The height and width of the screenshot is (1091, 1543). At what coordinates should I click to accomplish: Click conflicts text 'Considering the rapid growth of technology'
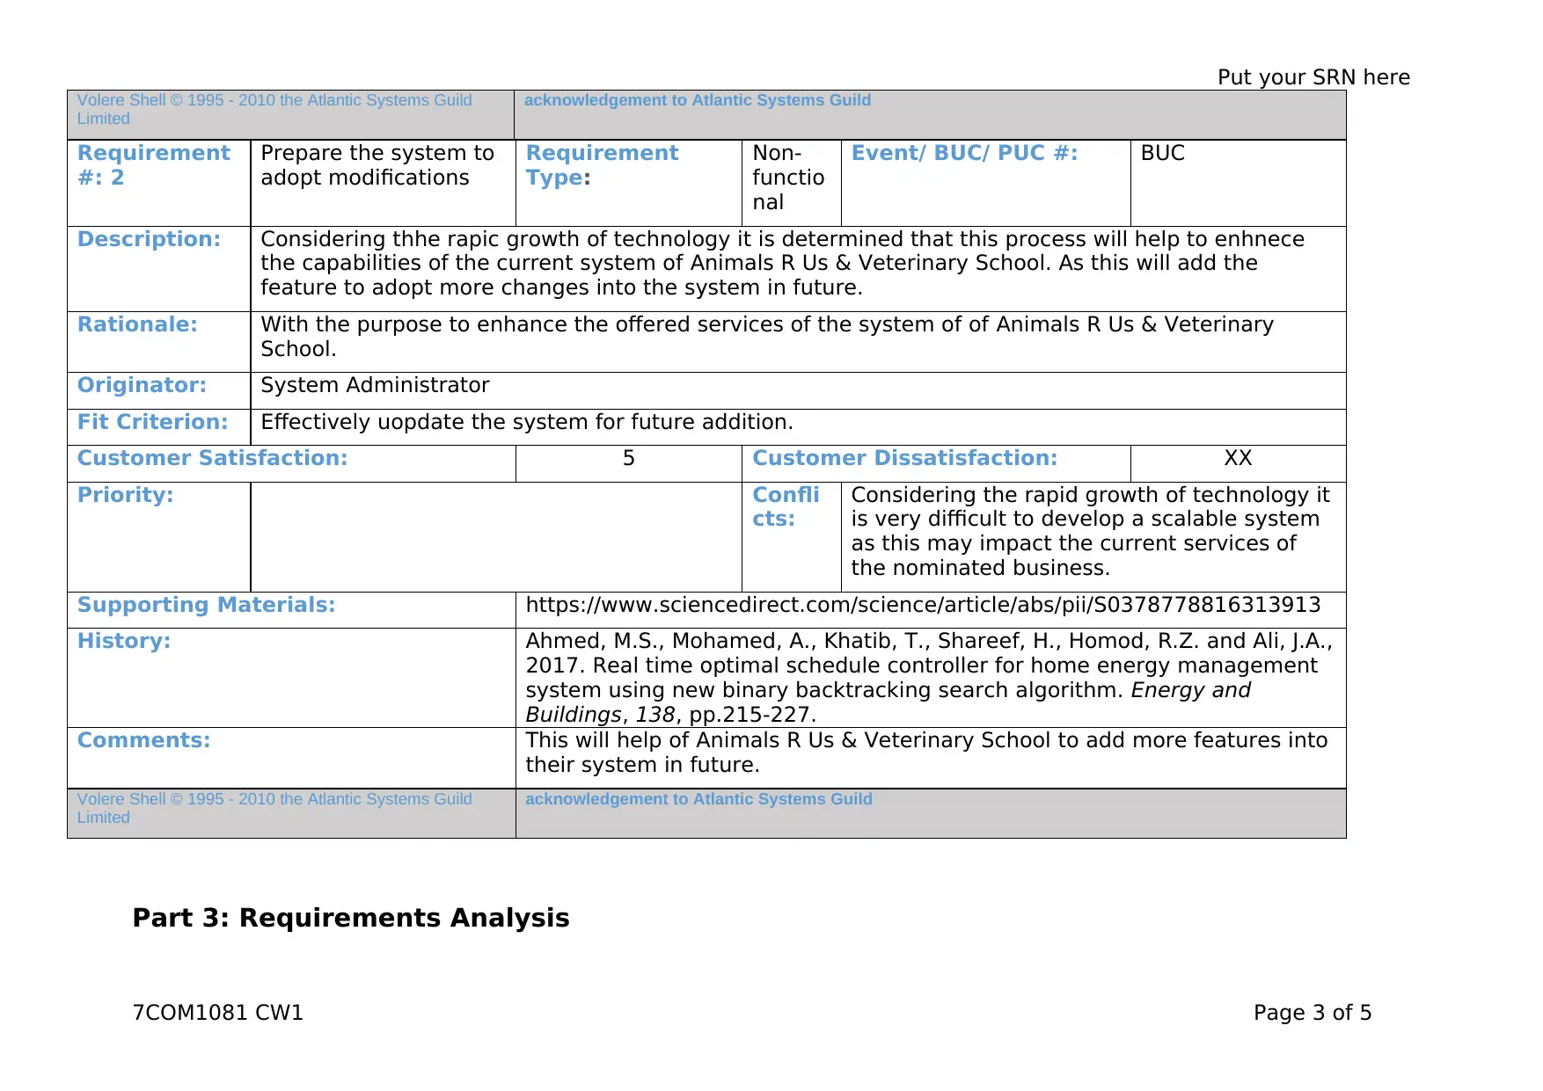(x=1090, y=531)
